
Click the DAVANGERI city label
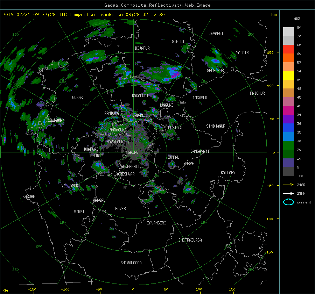pos(156,223)
